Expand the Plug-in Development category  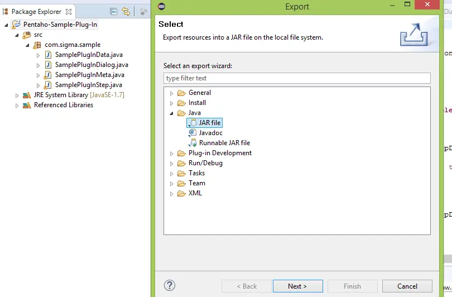pos(171,154)
